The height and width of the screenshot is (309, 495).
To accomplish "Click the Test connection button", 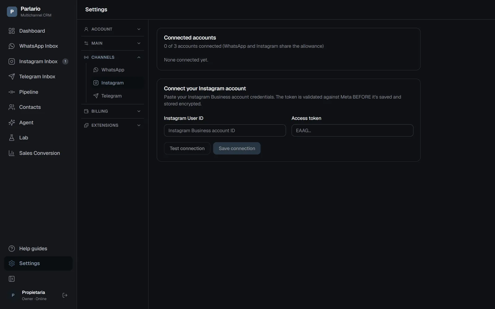I will [x=187, y=148].
